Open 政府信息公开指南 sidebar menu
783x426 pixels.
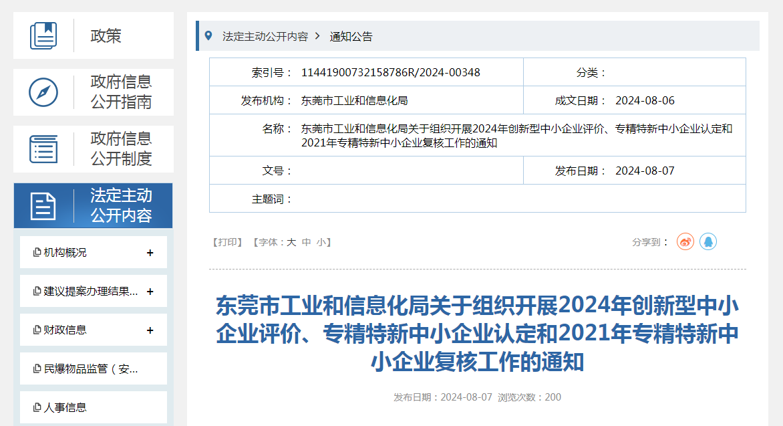(94, 92)
